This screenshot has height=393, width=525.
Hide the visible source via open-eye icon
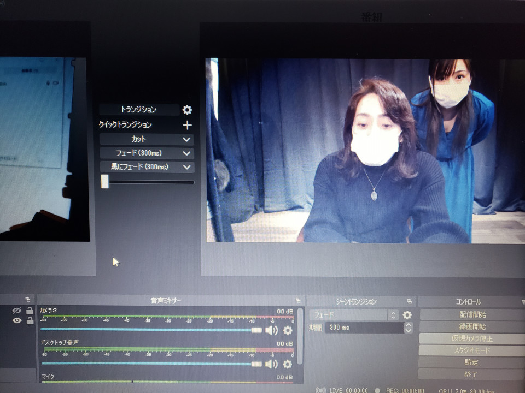17,320
